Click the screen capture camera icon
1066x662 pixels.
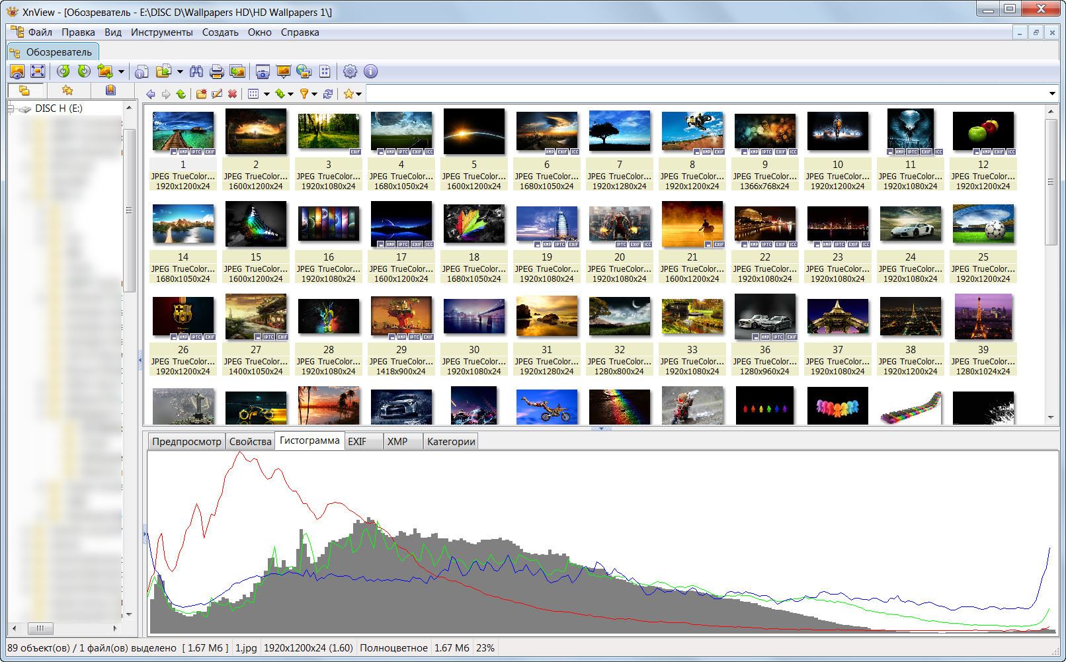pos(263,71)
